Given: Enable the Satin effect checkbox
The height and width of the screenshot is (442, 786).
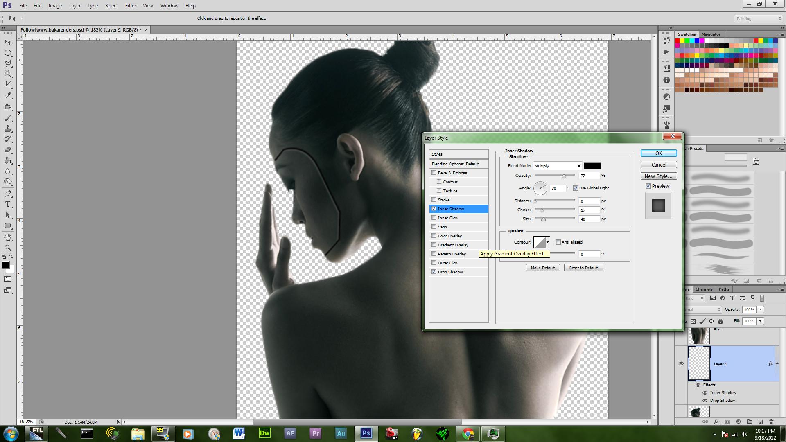Looking at the screenshot, I should pyautogui.click(x=434, y=227).
